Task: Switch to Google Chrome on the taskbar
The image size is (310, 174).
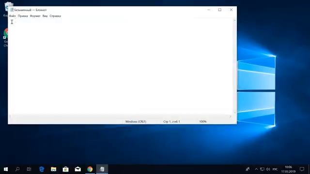Action: click(x=90, y=169)
